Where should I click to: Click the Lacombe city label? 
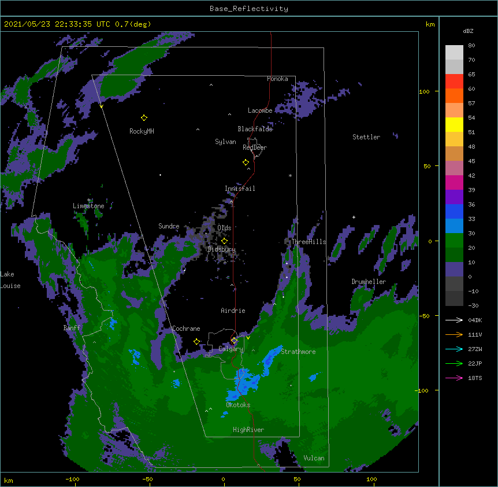260,110
